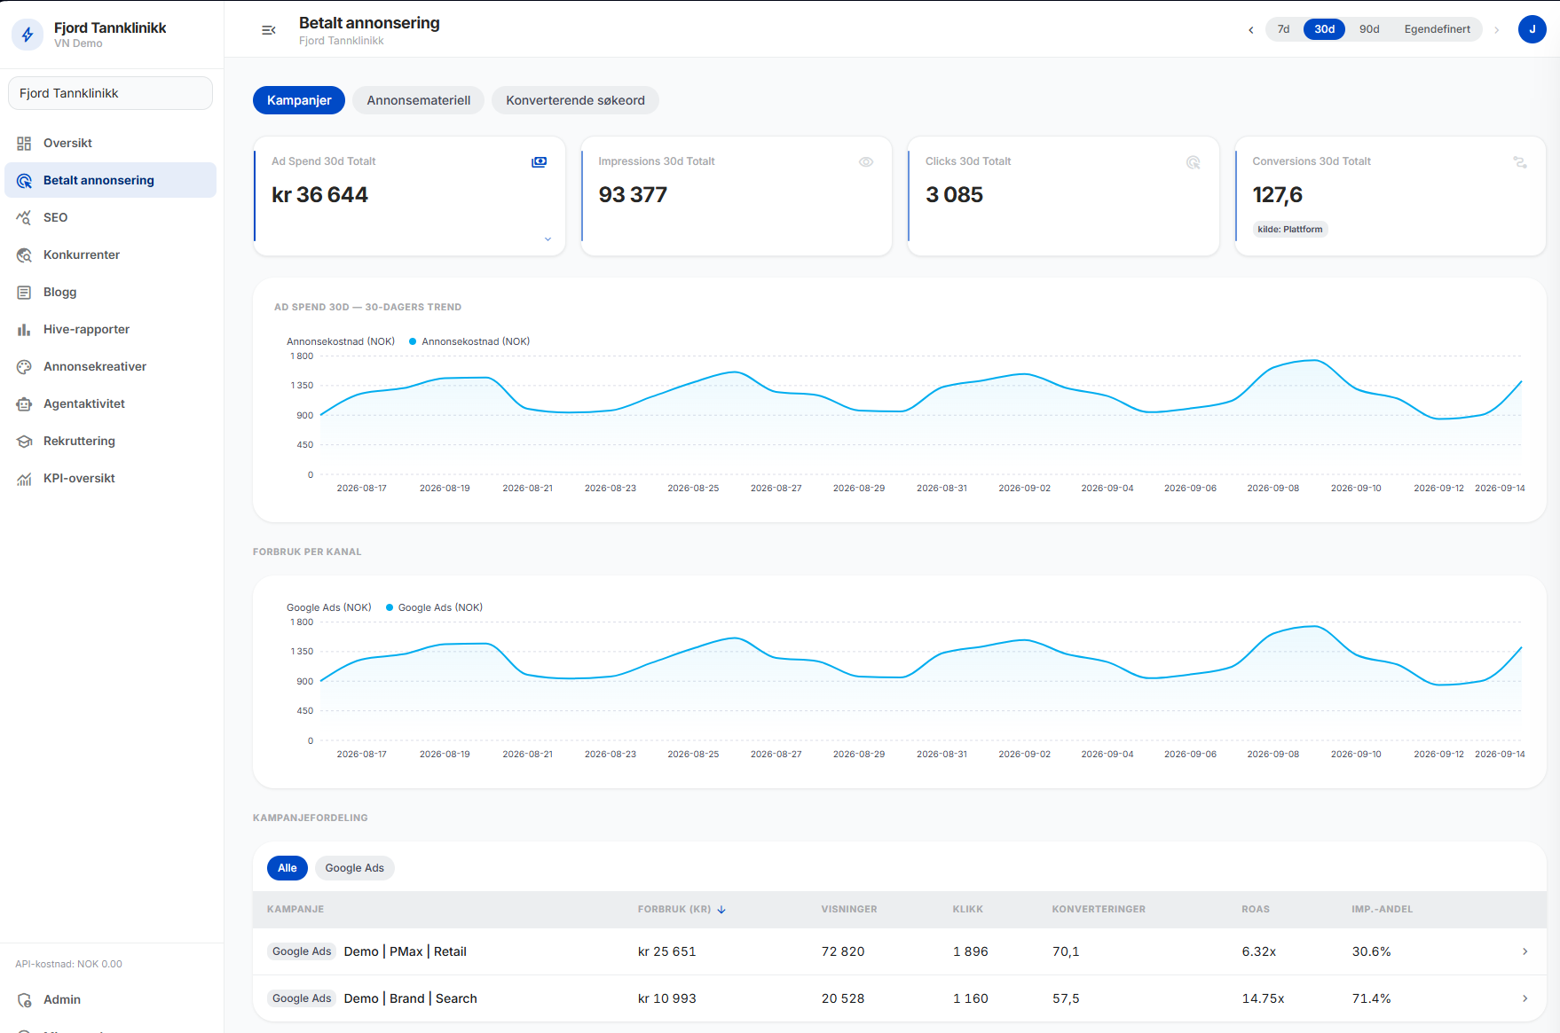Click the Oversikt grid icon
Viewport: 1560px width, 1033px height.
[x=24, y=144]
